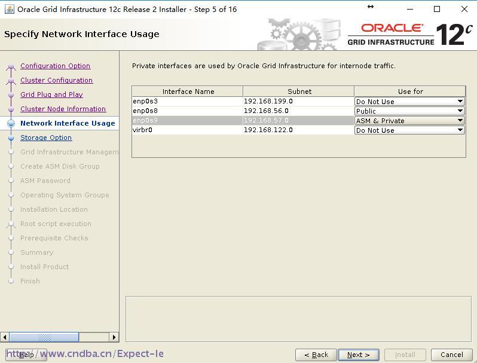Select the enp0s8 interface name cell

[x=188, y=111]
